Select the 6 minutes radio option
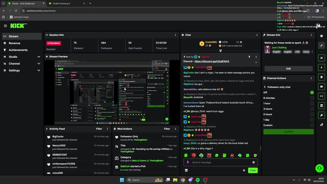The height and width of the screenshot is (184, 327). (x=312, y=98)
